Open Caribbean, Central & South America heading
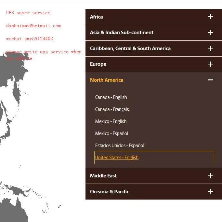This screenshot has height=222, width=222. coord(130,49)
